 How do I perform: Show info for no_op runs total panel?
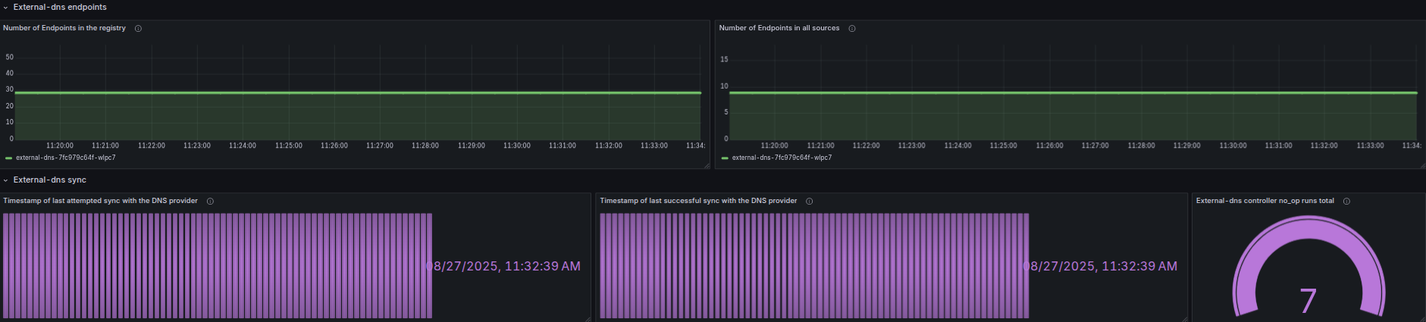pyautogui.click(x=1346, y=202)
